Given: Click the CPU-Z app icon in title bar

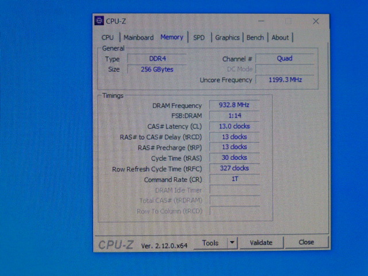Looking at the screenshot, I should (x=99, y=21).
